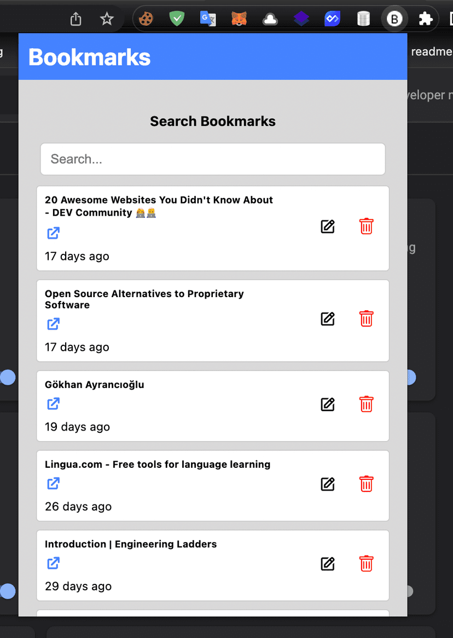Open the Google Translate extension icon

coord(208,18)
